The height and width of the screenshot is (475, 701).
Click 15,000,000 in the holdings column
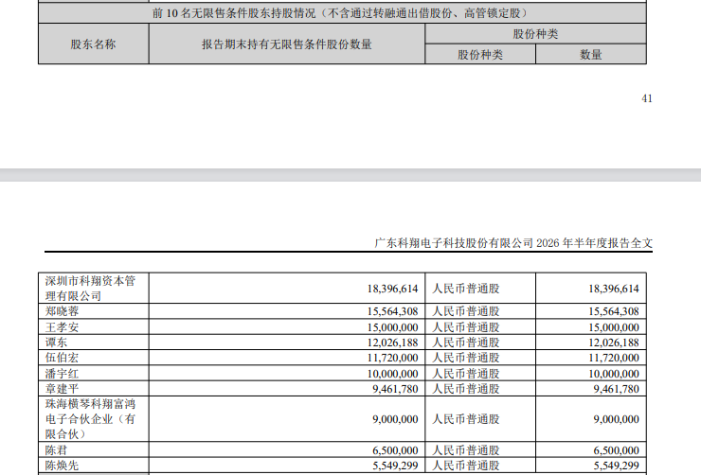392,327
